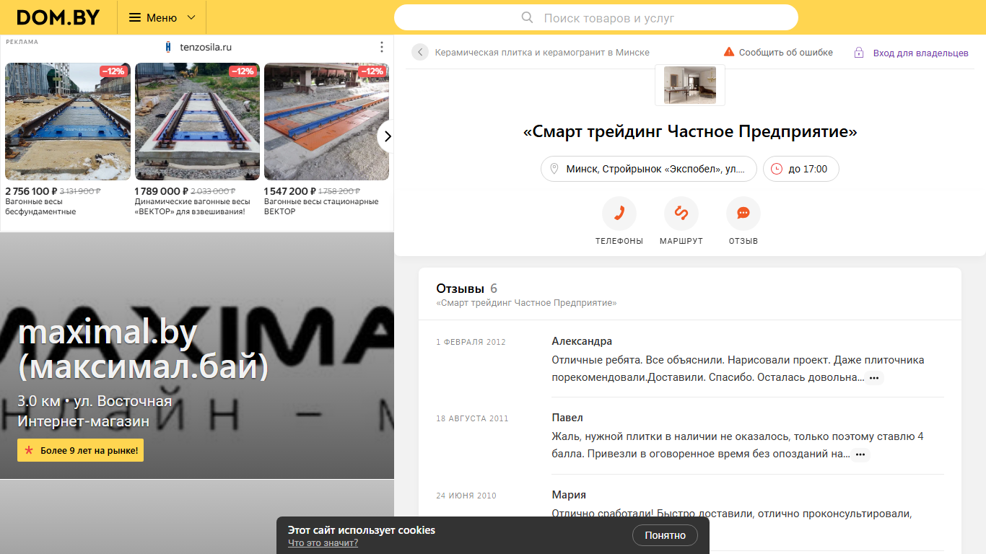Click the tenzosila.ru favicon
Image resolution: width=986 pixels, height=554 pixels.
tap(168, 47)
